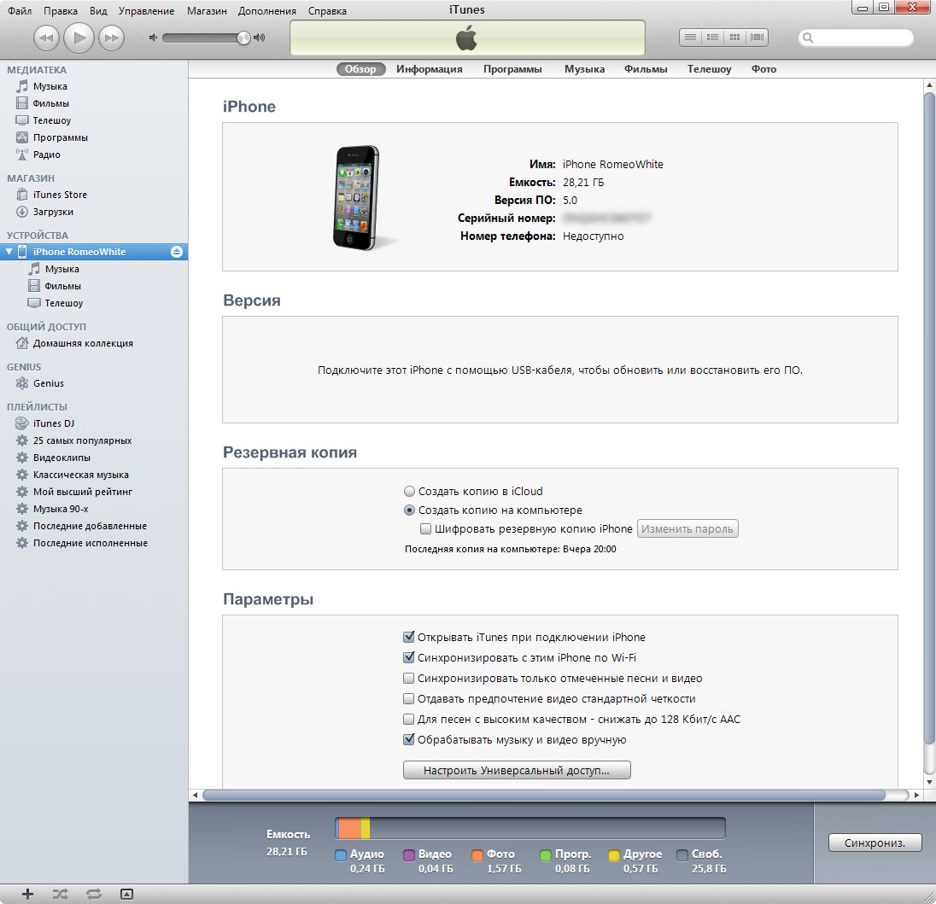
Task: Click the low-volume speaker icon
Action: click(153, 38)
